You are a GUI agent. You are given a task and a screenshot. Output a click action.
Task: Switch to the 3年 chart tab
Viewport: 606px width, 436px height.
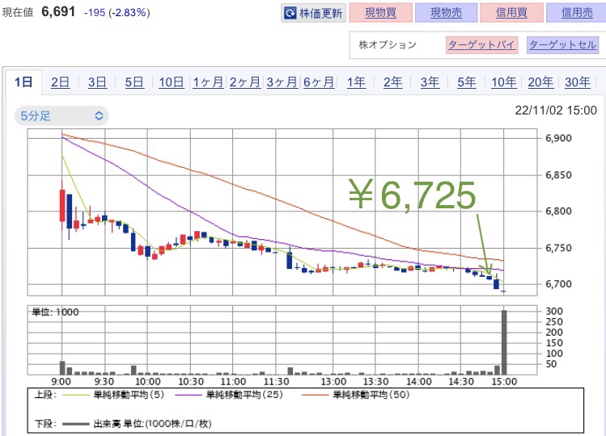click(x=430, y=82)
